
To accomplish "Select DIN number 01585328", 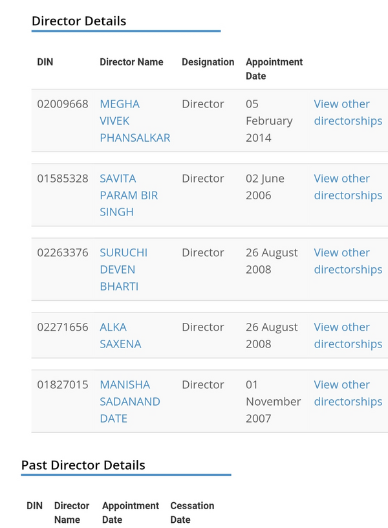I will coord(63,179).
